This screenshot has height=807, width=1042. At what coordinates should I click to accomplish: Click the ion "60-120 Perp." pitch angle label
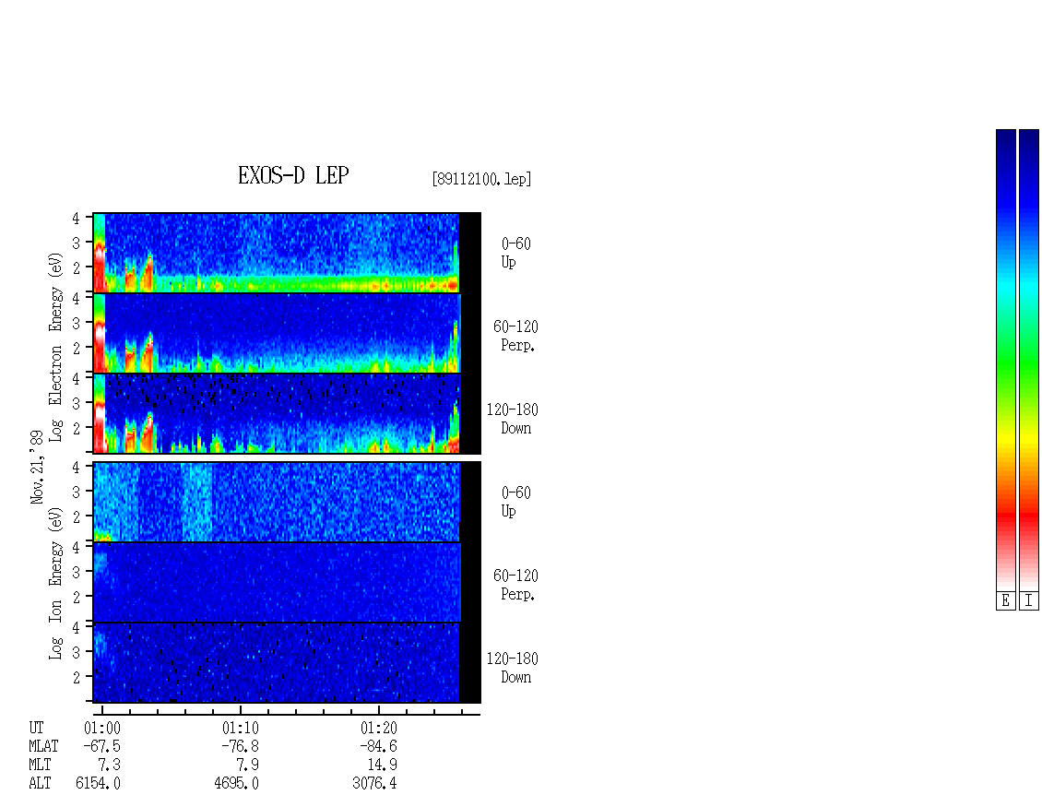[515, 586]
